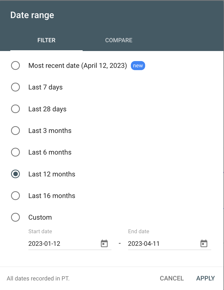Select the 'Last 16 months' option
Image resolution: width=224 pixels, height=290 pixels.
tap(15, 196)
